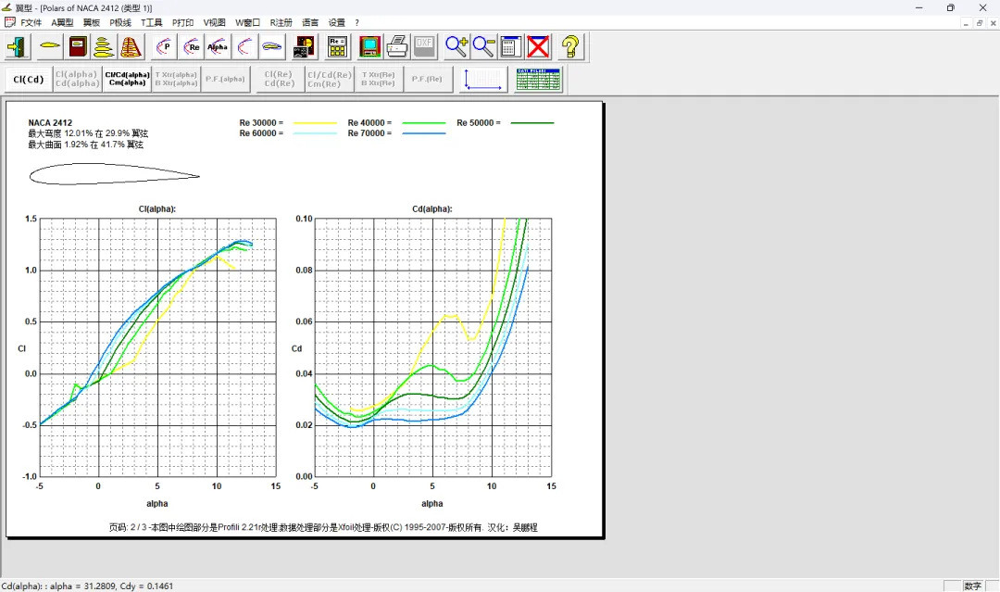
Task: Click the document icon left of F文件
Action: 9,22
